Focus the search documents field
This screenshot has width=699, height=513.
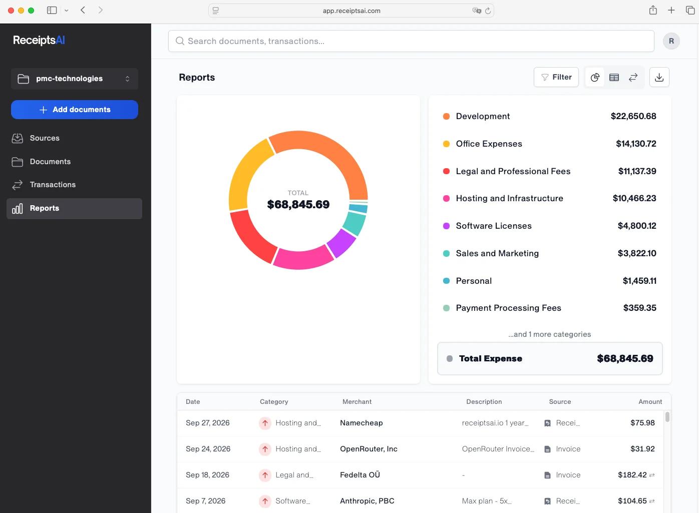(411, 41)
